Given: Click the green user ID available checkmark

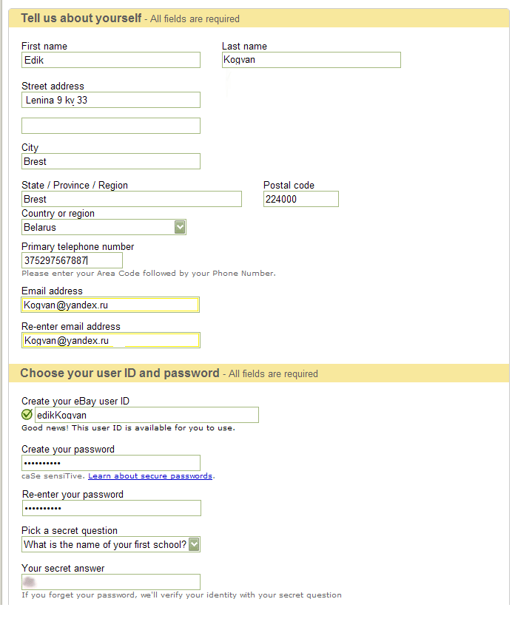Looking at the screenshot, I should [27, 415].
